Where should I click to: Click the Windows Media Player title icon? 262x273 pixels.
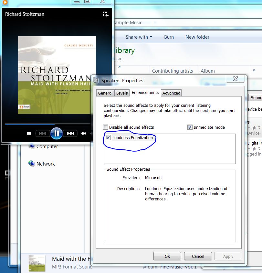click(5, 2)
